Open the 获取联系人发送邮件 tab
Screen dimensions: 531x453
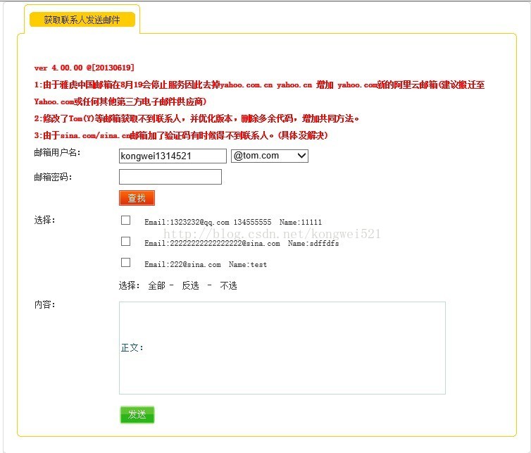tap(82, 20)
